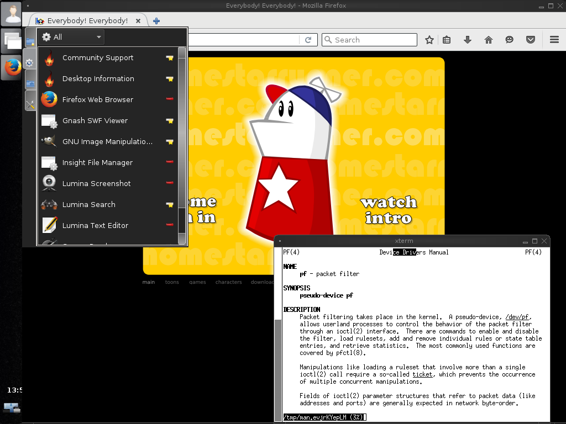Bookmark this page with star icon
The width and height of the screenshot is (566, 424).
(429, 40)
